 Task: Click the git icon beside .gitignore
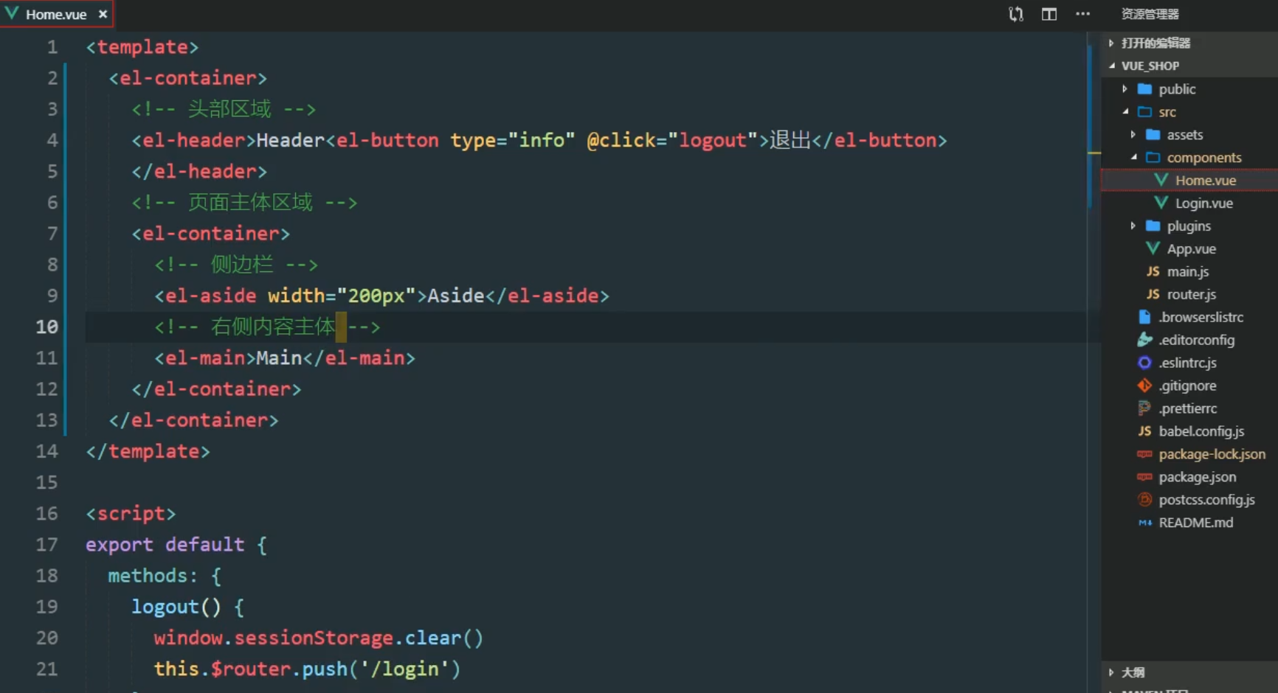click(x=1144, y=386)
